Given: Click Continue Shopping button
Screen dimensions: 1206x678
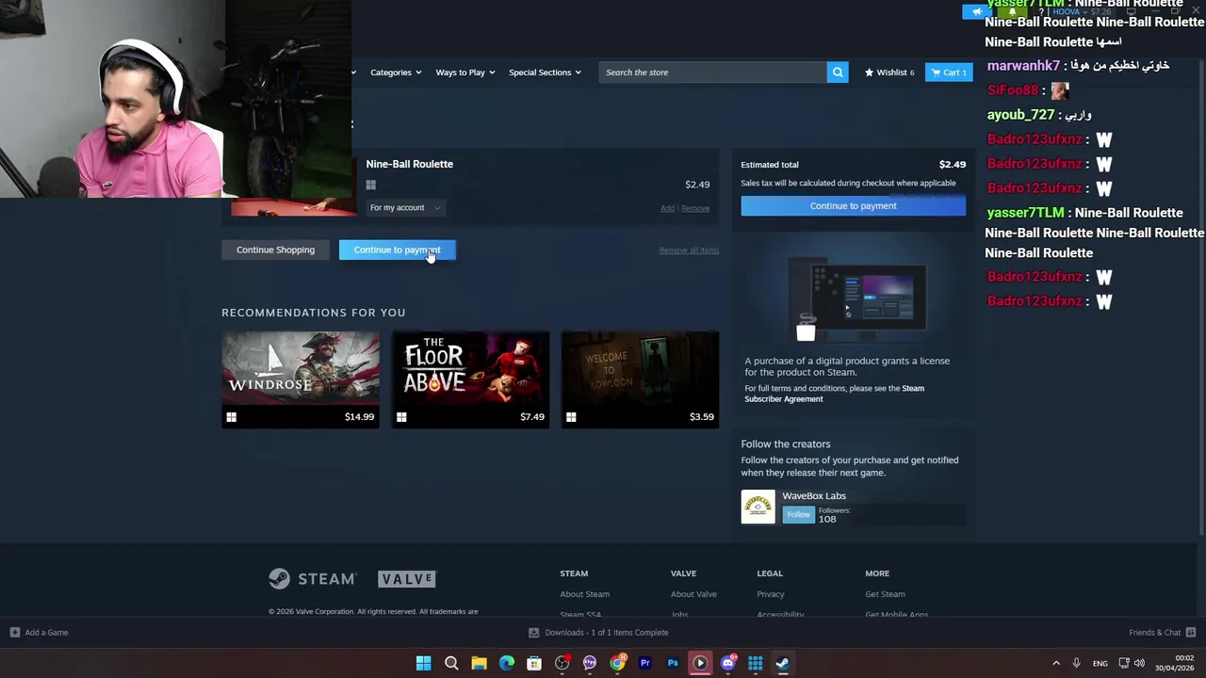Looking at the screenshot, I should [x=275, y=250].
